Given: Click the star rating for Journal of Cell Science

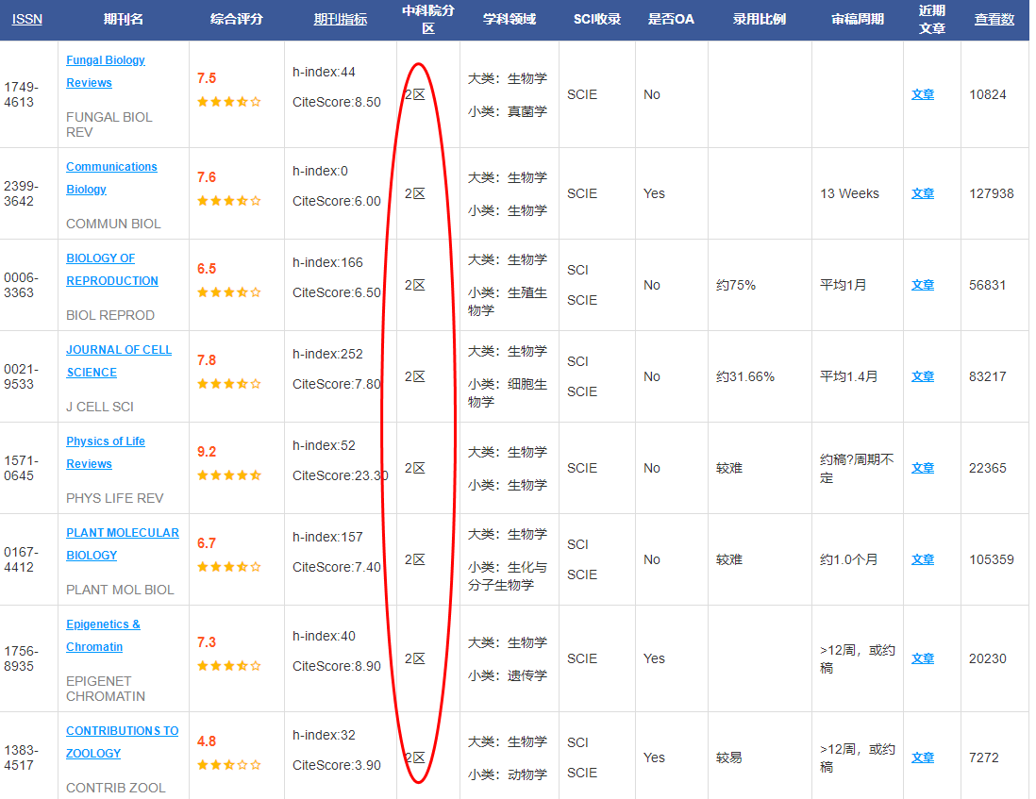Looking at the screenshot, I should pyautogui.click(x=228, y=384).
